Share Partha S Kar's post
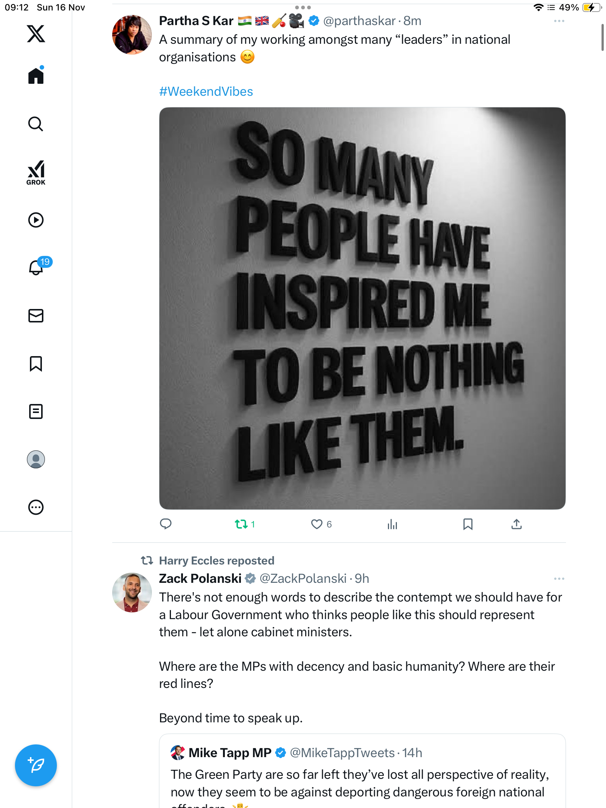 (x=517, y=524)
